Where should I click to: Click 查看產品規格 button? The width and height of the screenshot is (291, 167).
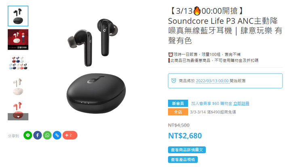[183, 160]
